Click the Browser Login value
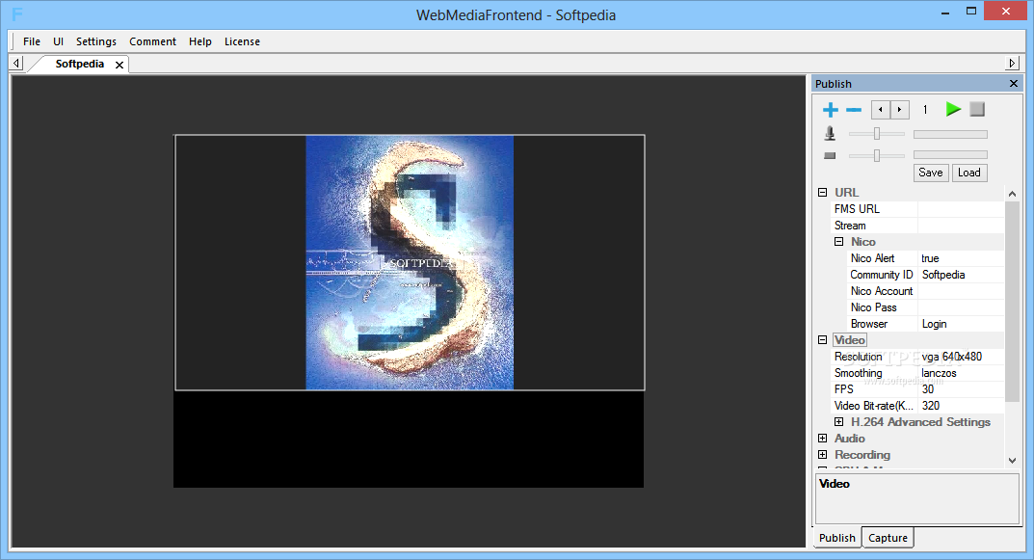 pyautogui.click(x=961, y=325)
